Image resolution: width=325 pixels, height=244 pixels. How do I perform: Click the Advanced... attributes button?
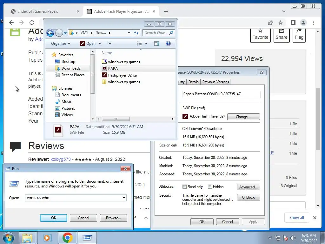tap(248, 187)
